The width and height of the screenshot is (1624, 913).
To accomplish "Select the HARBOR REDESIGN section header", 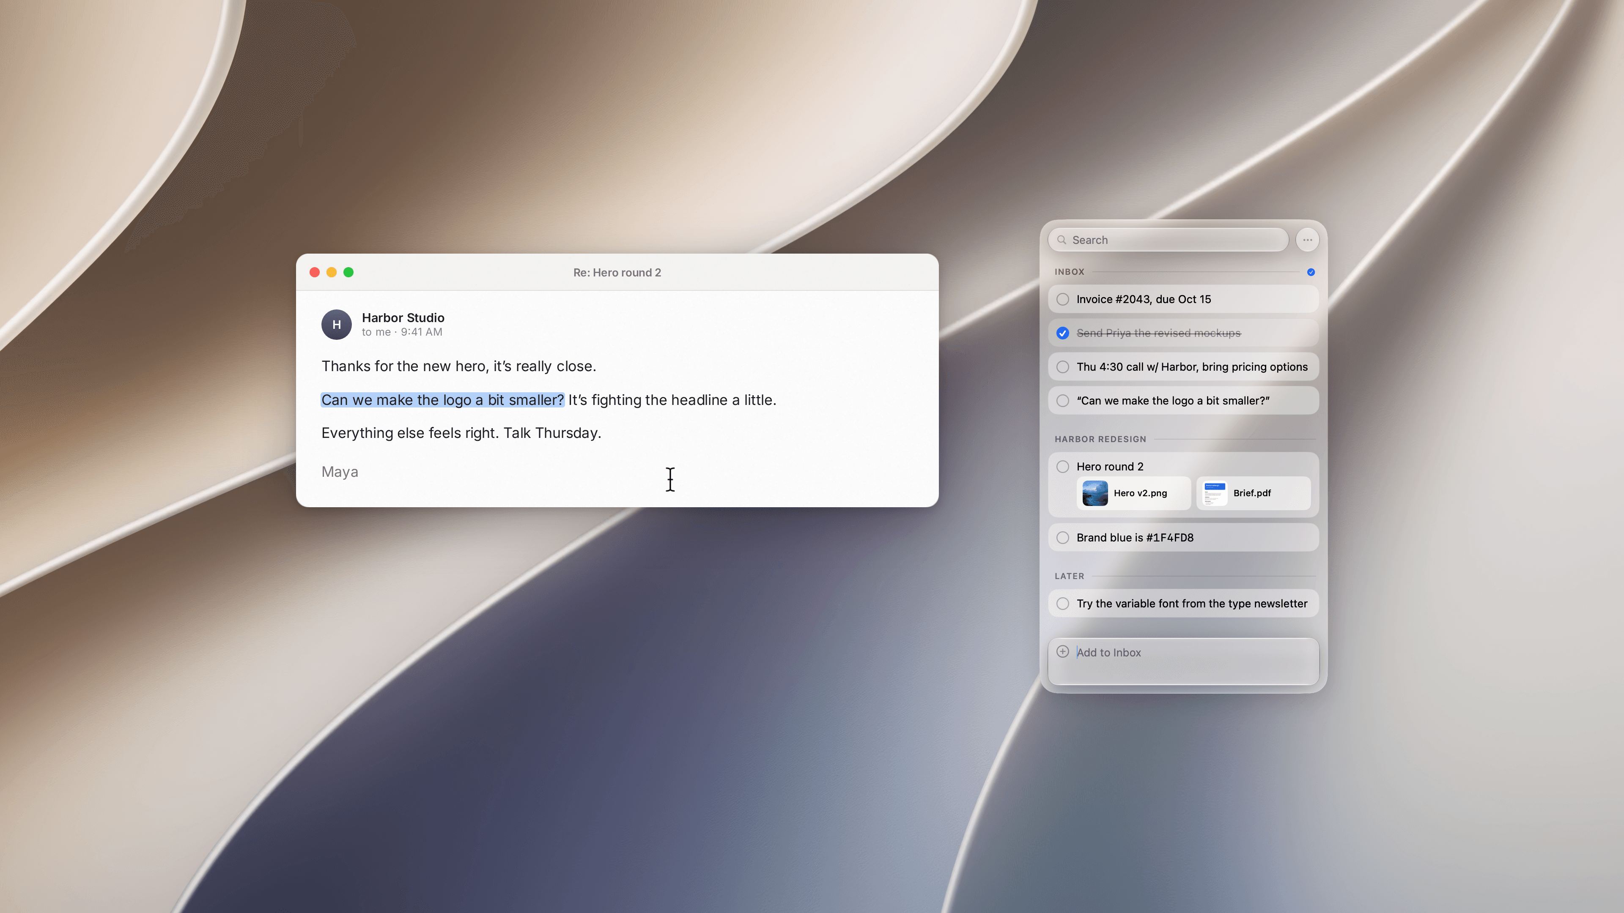I will pyautogui.click(x=1100, y=439).
